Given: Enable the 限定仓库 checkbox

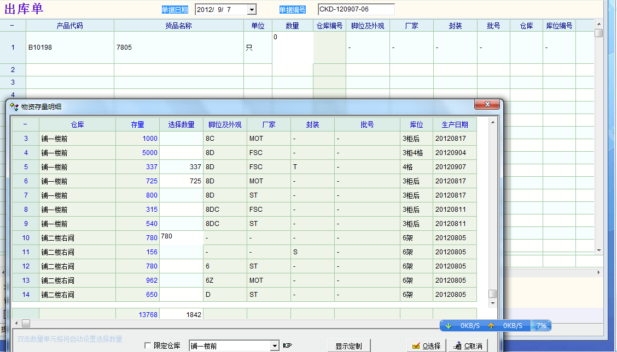Looking at the screenshot, I should click(148, 345).
